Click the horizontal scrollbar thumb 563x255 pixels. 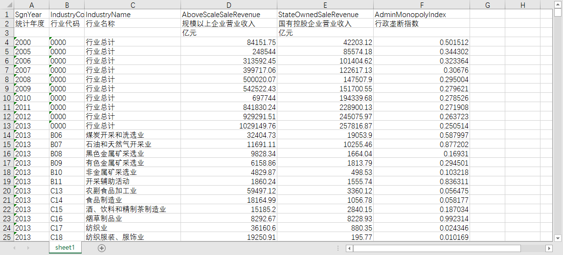(x=437, y=248)
